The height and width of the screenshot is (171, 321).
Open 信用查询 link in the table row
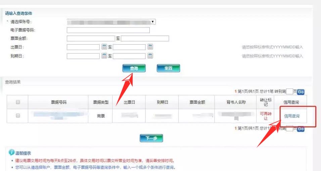pyautogui.click(x=292, y=116)
